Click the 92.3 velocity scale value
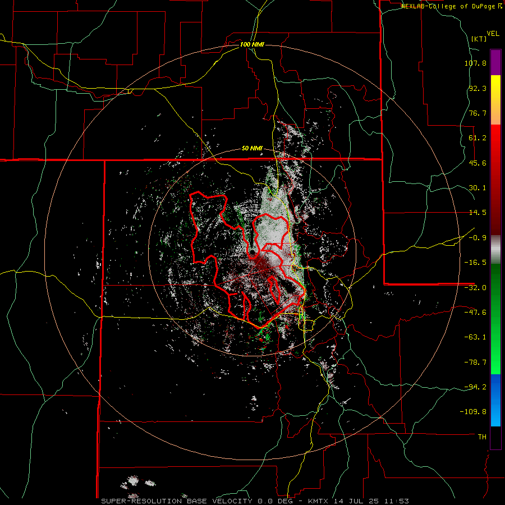The width and height of the screenshot is (505, 505). 478,88
